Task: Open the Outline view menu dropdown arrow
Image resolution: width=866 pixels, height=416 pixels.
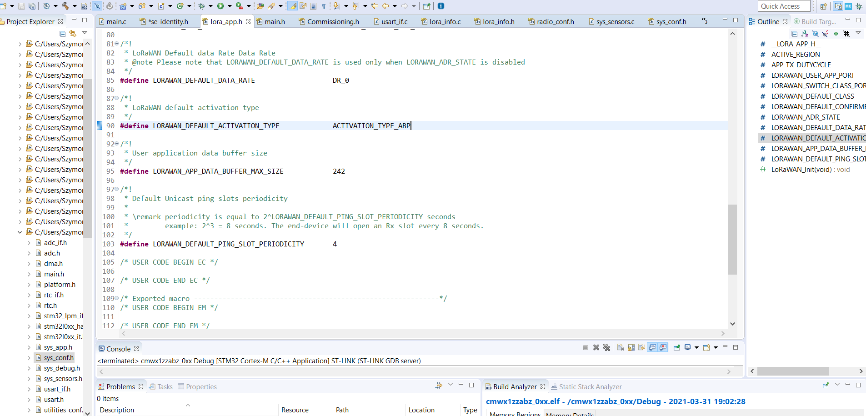Action: (x=858, y=33)
